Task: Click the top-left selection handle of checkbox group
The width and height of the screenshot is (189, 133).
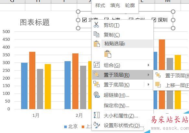Action: click(78, 12)
